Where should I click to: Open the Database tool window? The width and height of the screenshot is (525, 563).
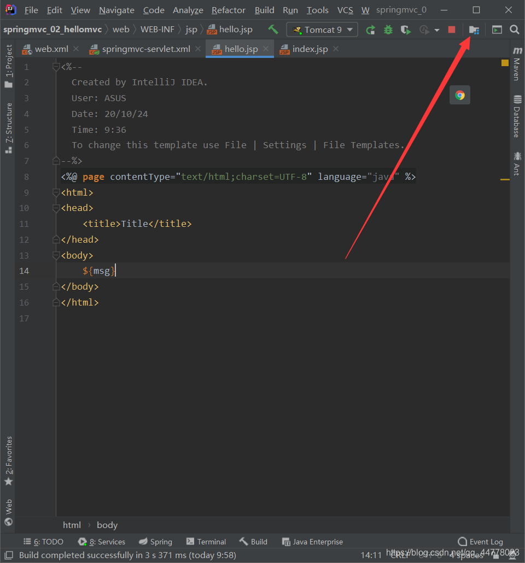517,116
